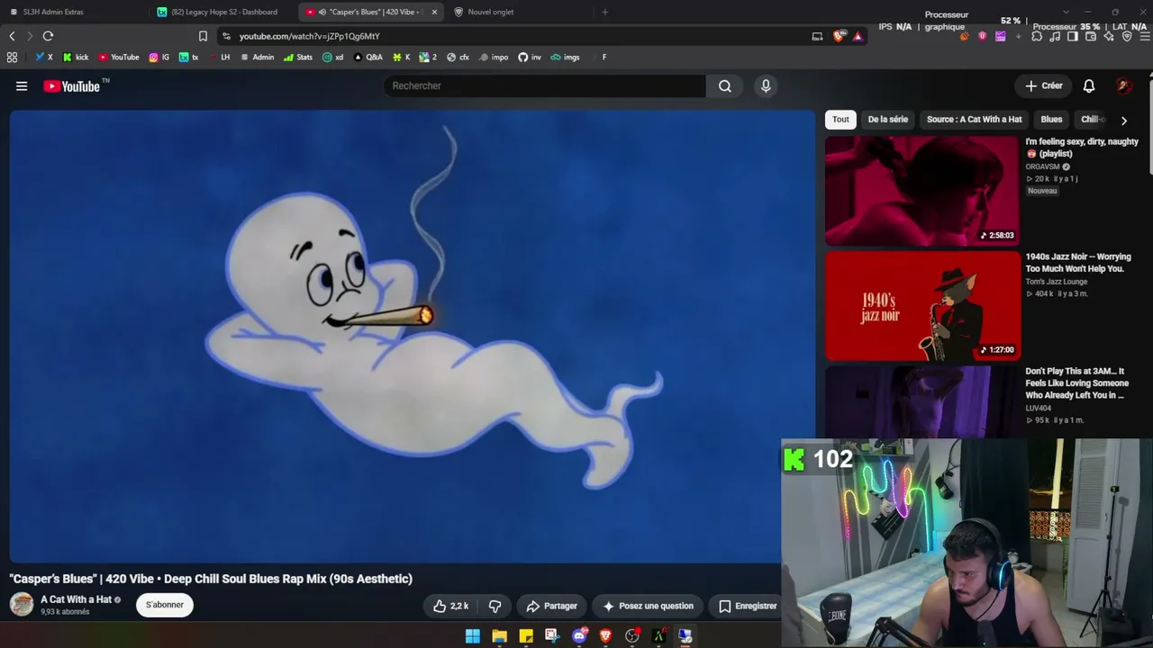Open YouTube notifications bell
Viewport: 1153px width, 648px height.
[1089, 85]
